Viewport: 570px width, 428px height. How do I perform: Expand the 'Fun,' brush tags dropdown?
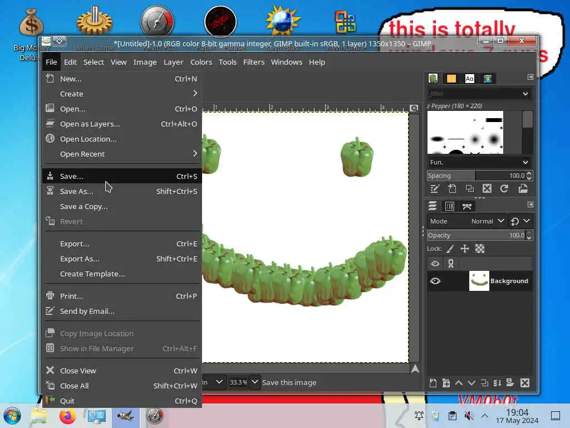[525, 162]
